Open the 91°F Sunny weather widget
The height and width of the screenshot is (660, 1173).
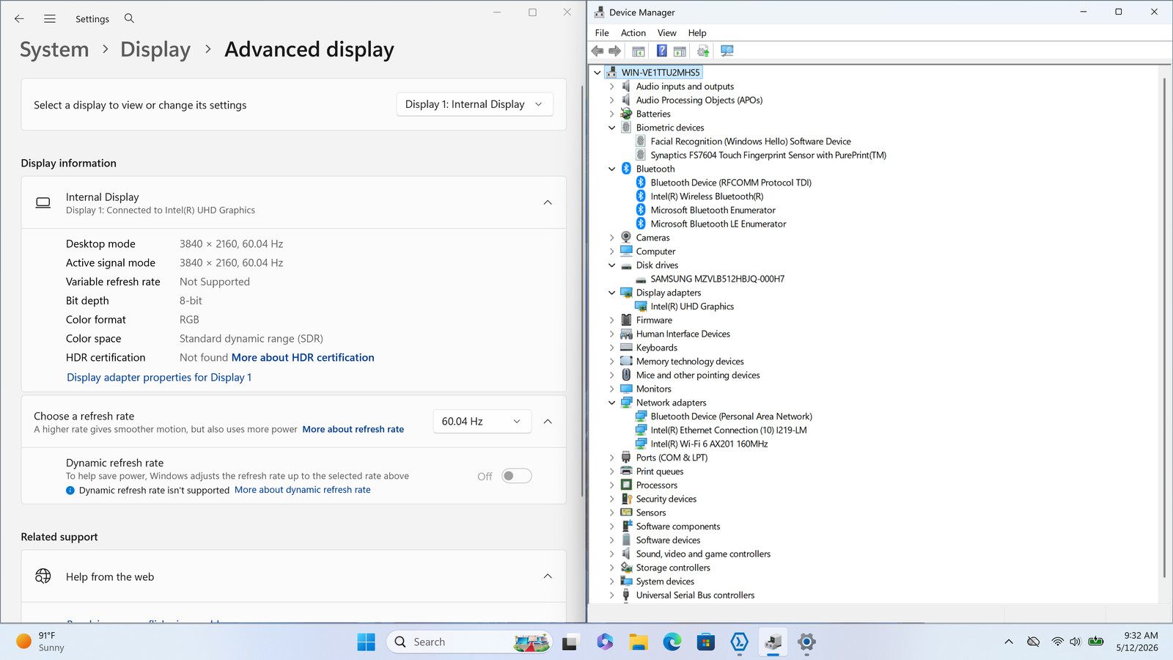[x=41, y=642]
